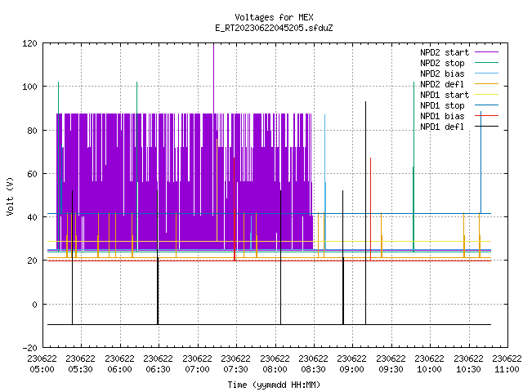
Task: Click the 40 y-axis tick label
Action: [33, 217]
